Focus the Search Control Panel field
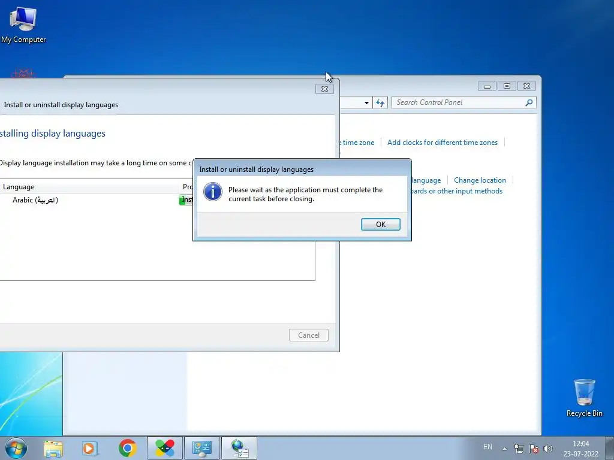The image size is (614, 460). tap(459, 102)
